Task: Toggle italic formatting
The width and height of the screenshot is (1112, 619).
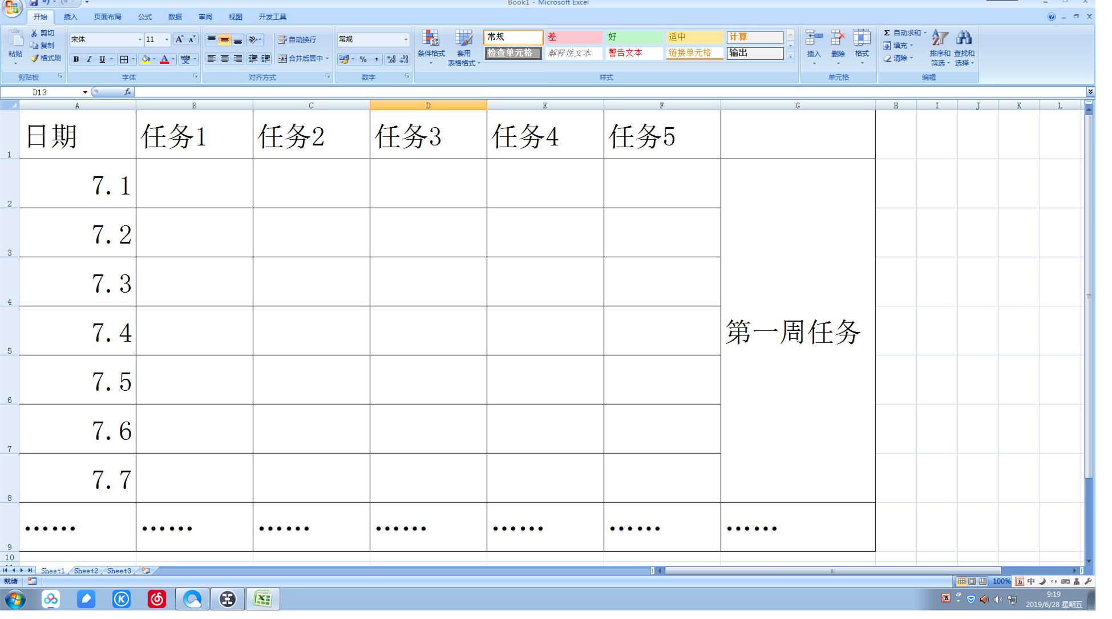Action: click(x=89, y=59)
